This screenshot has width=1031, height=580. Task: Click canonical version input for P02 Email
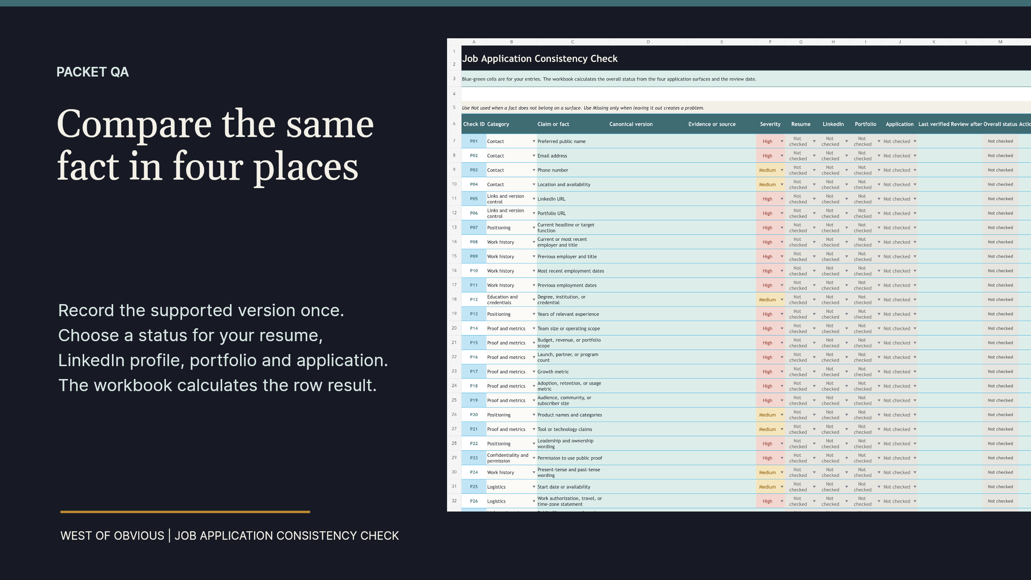click(648, 156)
